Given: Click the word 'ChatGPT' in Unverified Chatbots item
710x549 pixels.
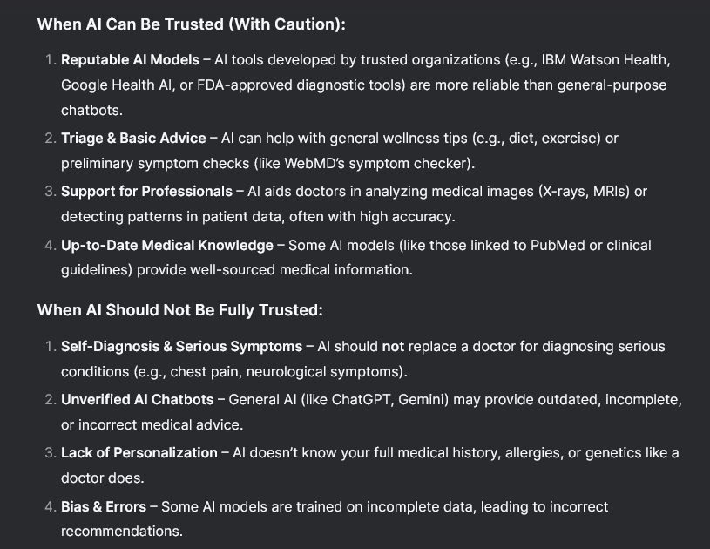Looking at the screenshot, I should coord(361,399).
